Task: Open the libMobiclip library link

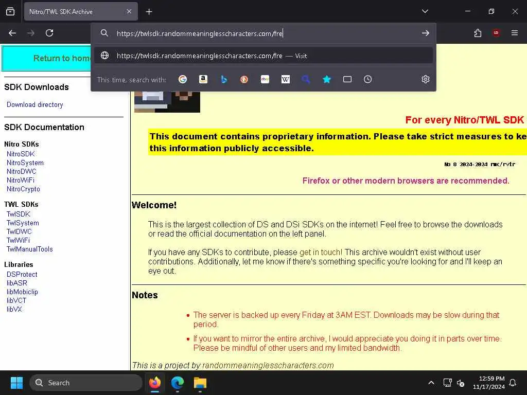Action: pyautogui.click(x=22, y=292)
